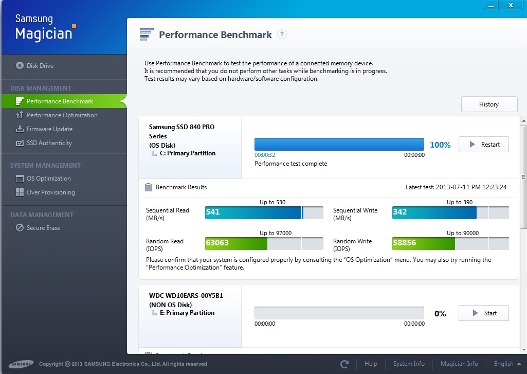Viewport: 527px width, 374px height.
Task: Click the vertical scrollbar thumb
Action: click(523, 177)
